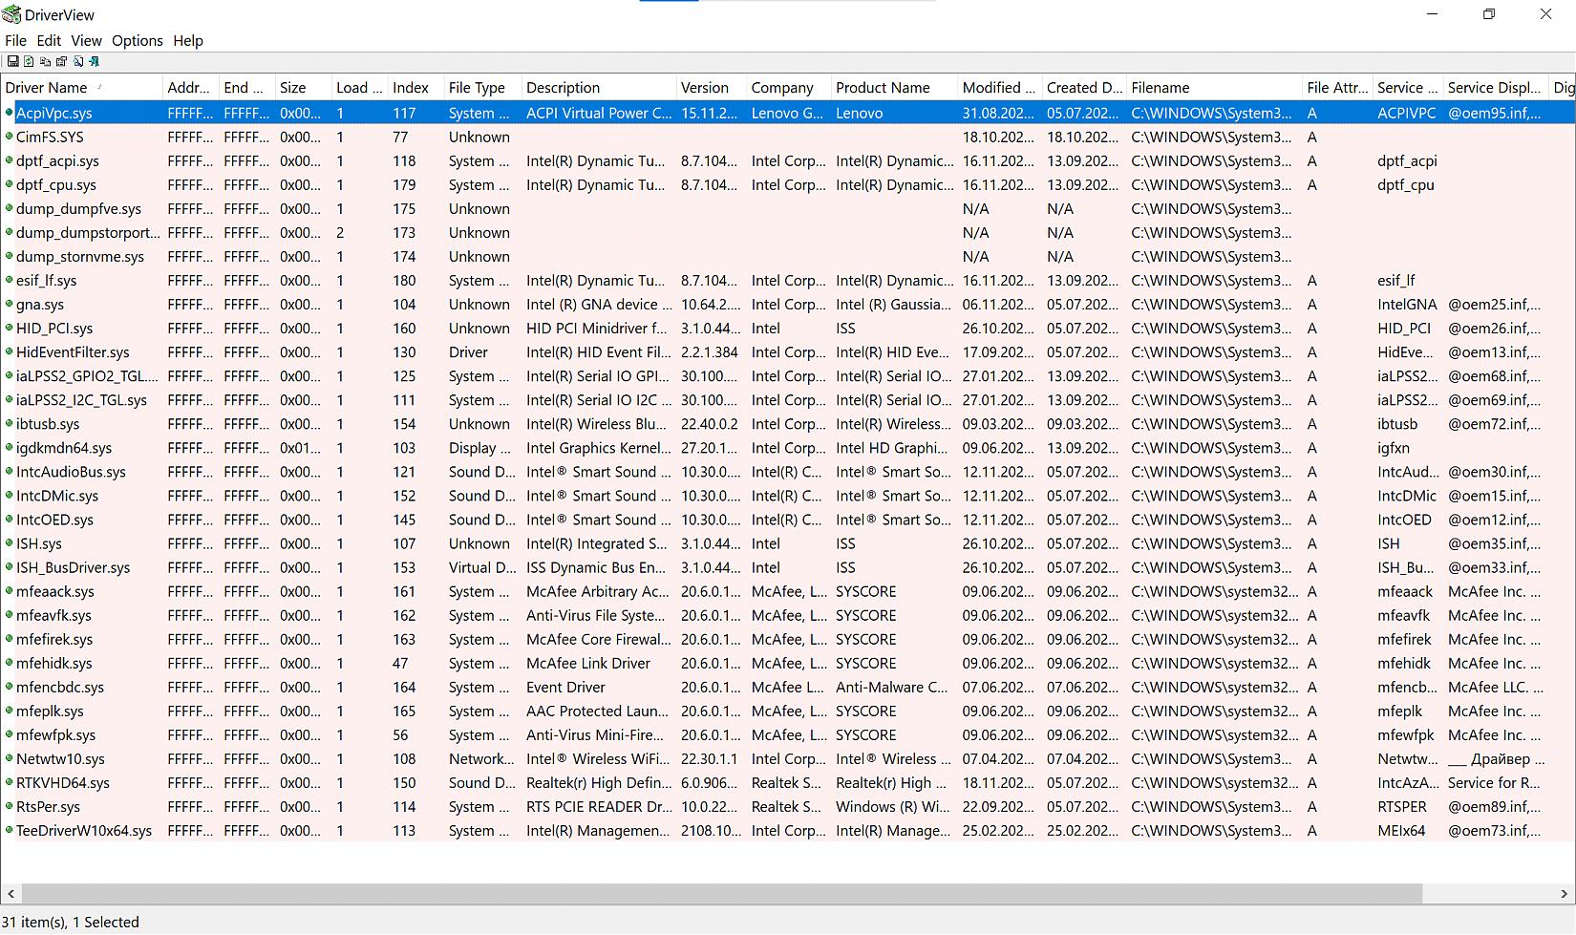
Task: Click the 'Lenovo G...' company cell
Action: pos(787,113)
